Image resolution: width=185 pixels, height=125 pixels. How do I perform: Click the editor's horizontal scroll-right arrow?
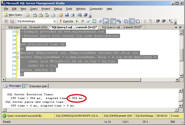[177, 80]
